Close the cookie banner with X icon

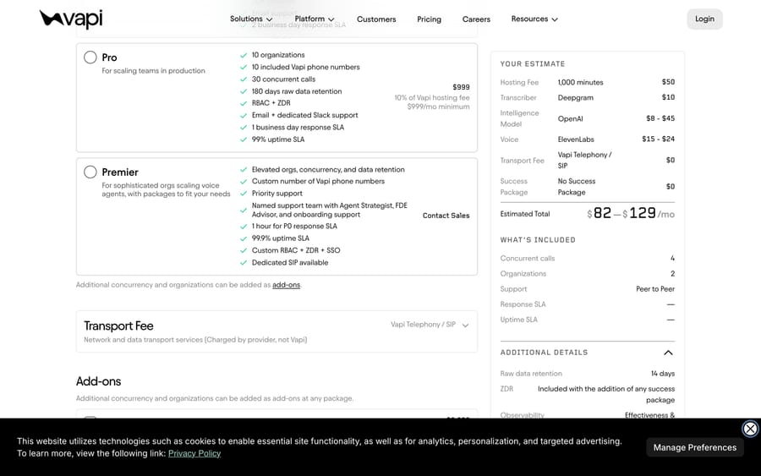pyautogui.click(x=750, y=429)
